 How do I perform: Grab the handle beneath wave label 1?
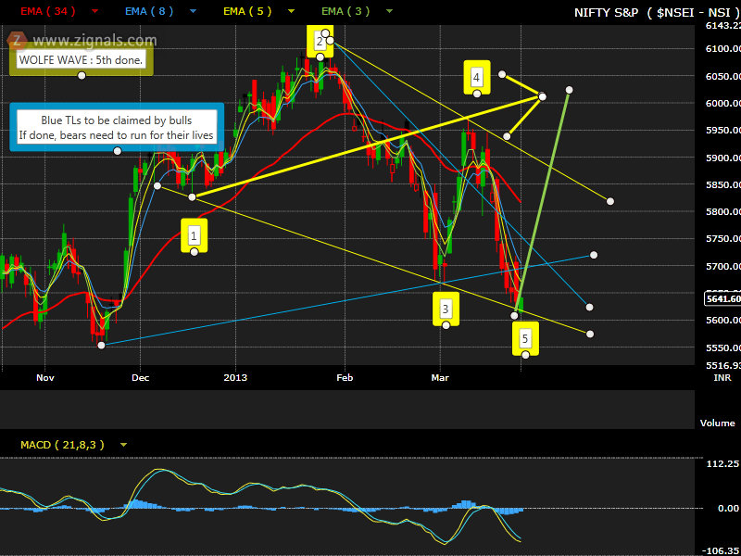coord(194,252)
